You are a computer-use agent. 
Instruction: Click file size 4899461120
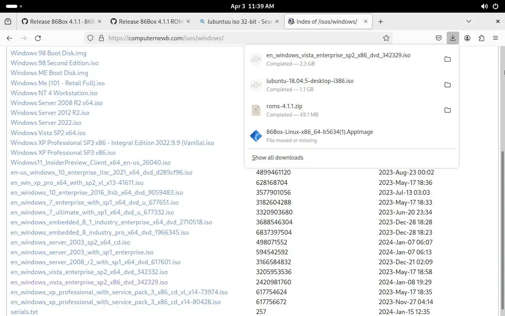pos(273,172)
